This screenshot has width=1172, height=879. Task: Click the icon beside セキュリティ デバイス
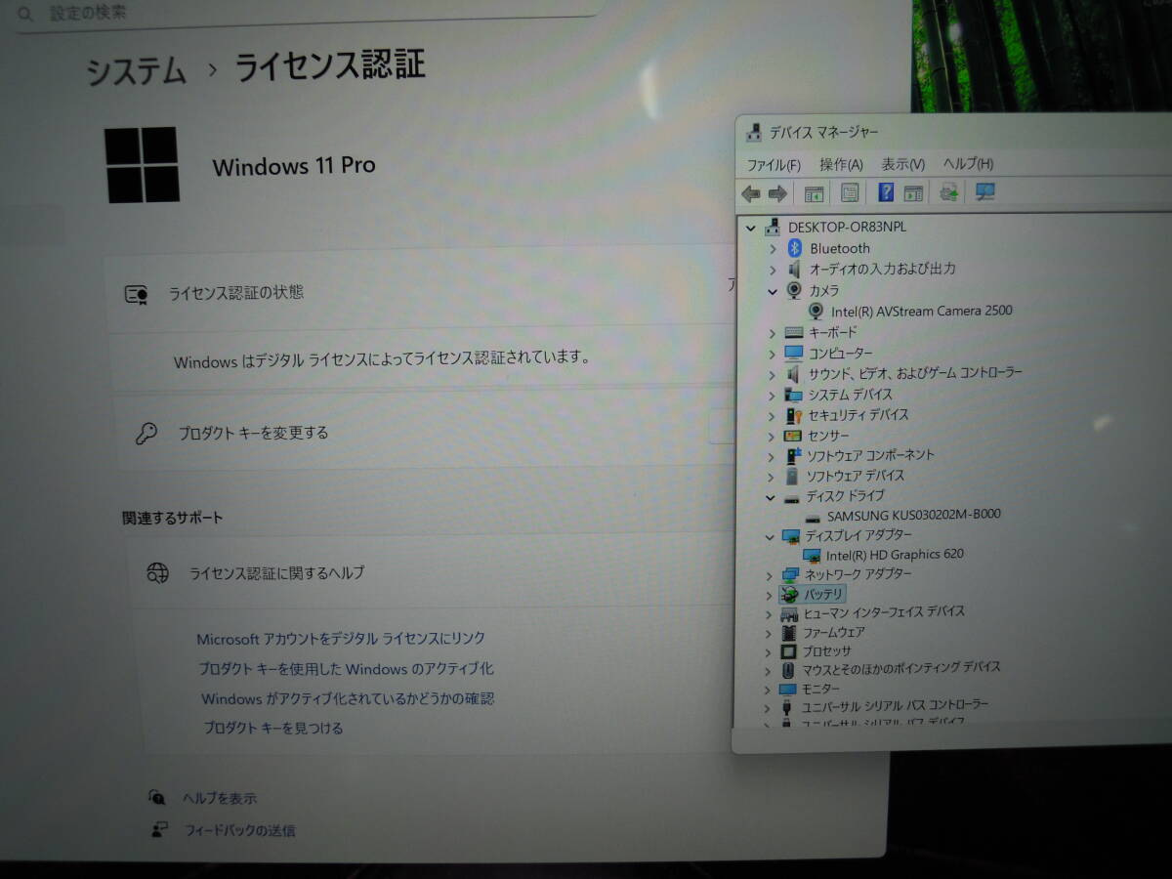point(793,415)
